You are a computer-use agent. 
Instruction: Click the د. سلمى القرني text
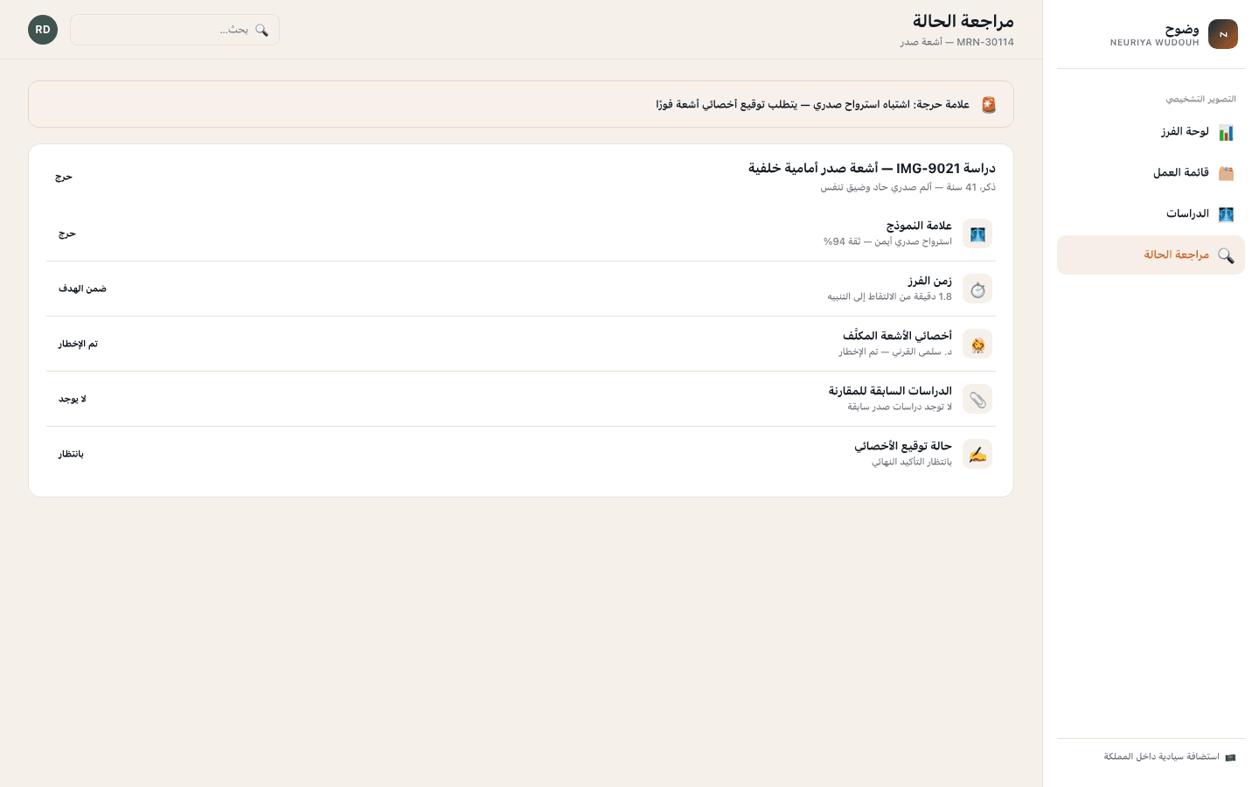[895, 352]
